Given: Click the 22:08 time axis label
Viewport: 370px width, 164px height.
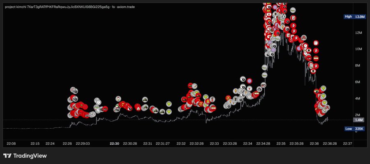Looking at the screenshot, I should (11, 143).
